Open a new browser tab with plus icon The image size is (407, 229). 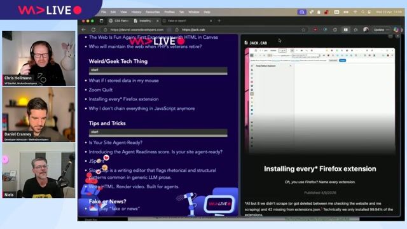[219, 21]
